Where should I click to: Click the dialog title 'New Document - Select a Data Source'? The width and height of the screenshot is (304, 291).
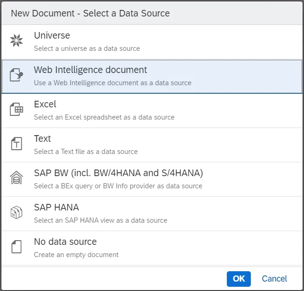[90, 13]
